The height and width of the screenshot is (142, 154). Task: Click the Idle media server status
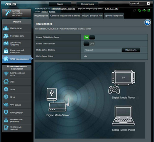click(x=85, y=56)
